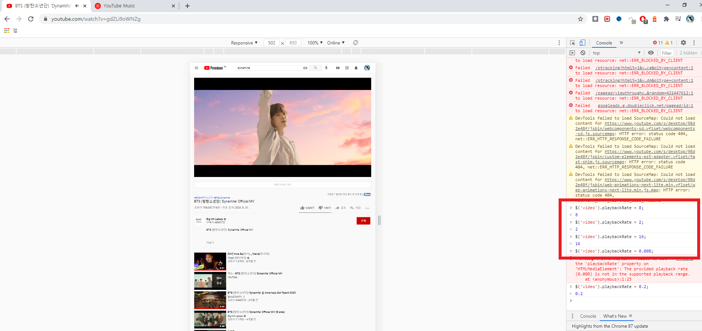Open the drawer three-dot menu
The height and width of the screenshot is (331, 702).
pyautogui.click(x=572, y=316)
